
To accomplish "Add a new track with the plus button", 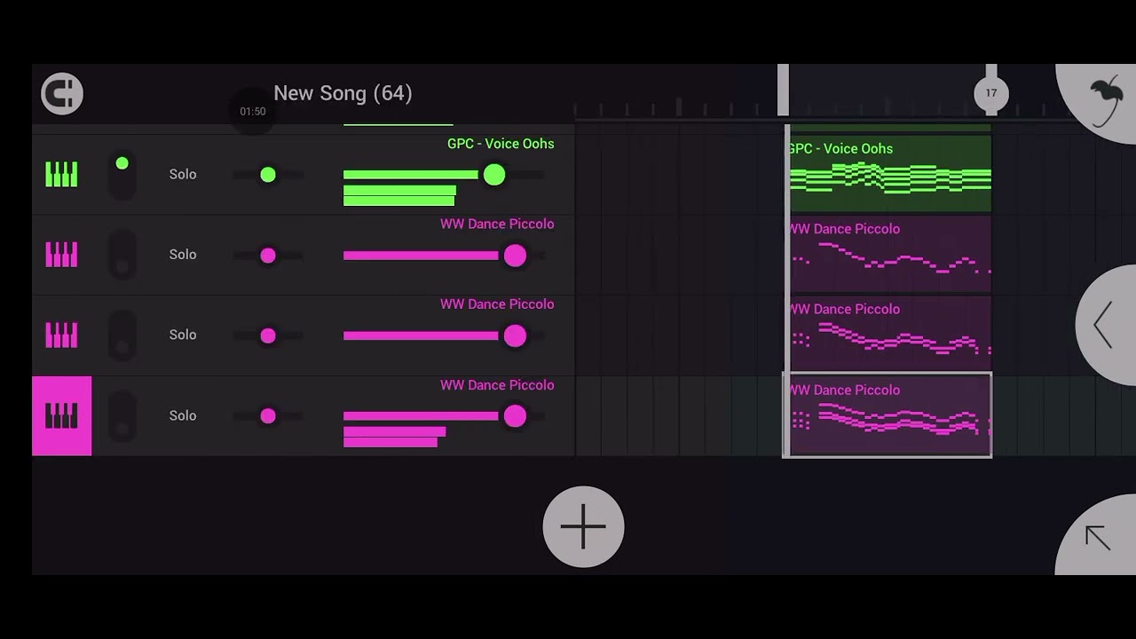I will coord(583,527).
